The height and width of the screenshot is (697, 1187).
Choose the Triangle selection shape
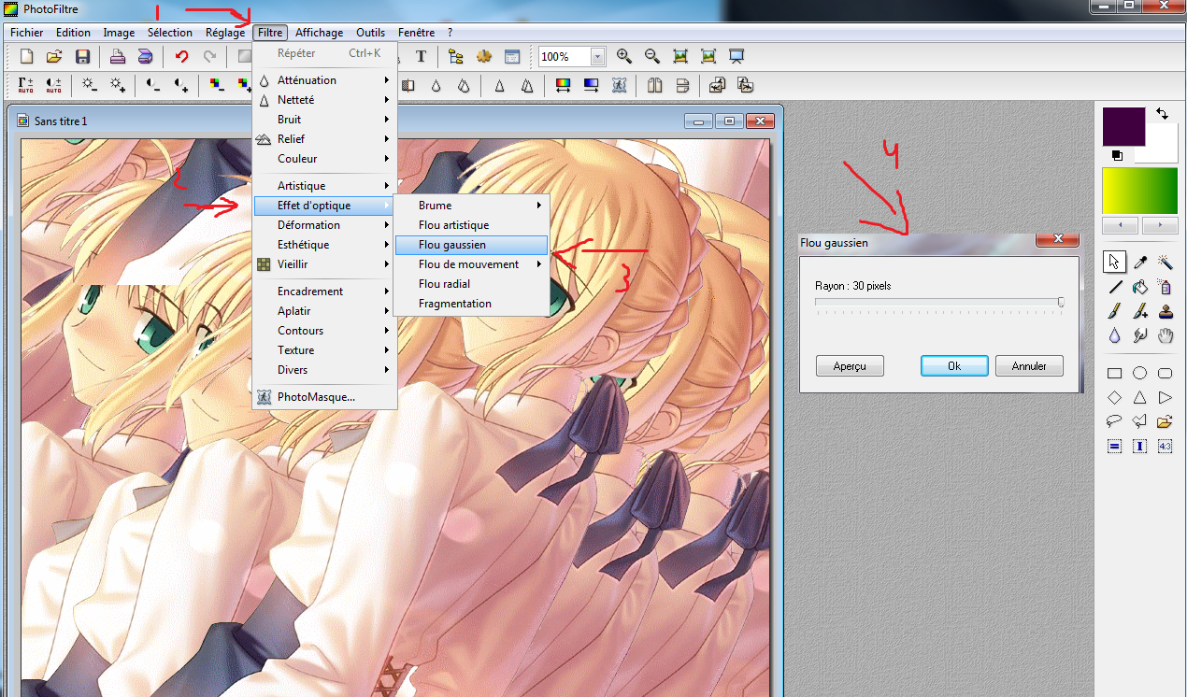(1140, 397)
